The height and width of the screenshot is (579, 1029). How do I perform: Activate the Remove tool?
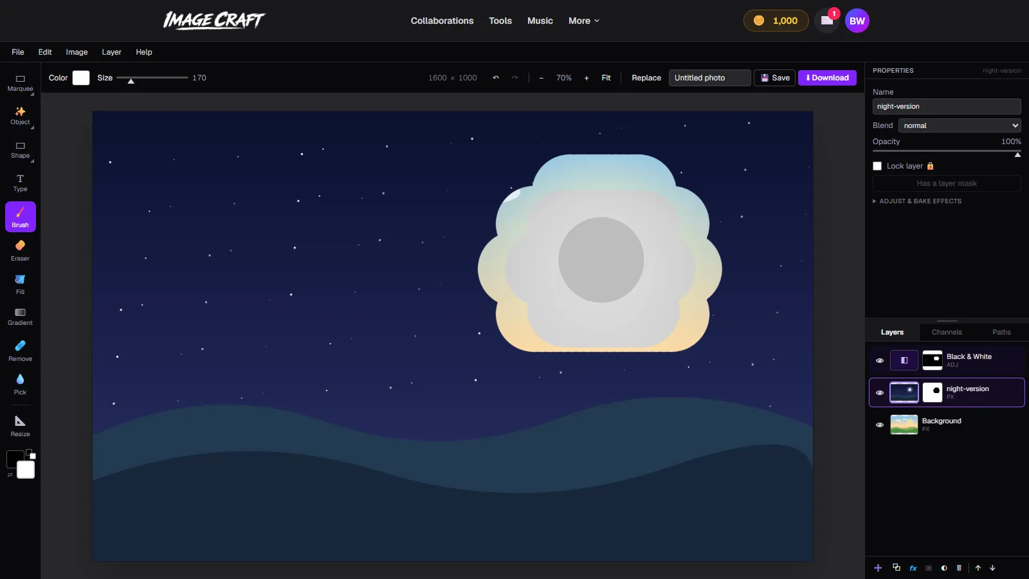[20, 351]
